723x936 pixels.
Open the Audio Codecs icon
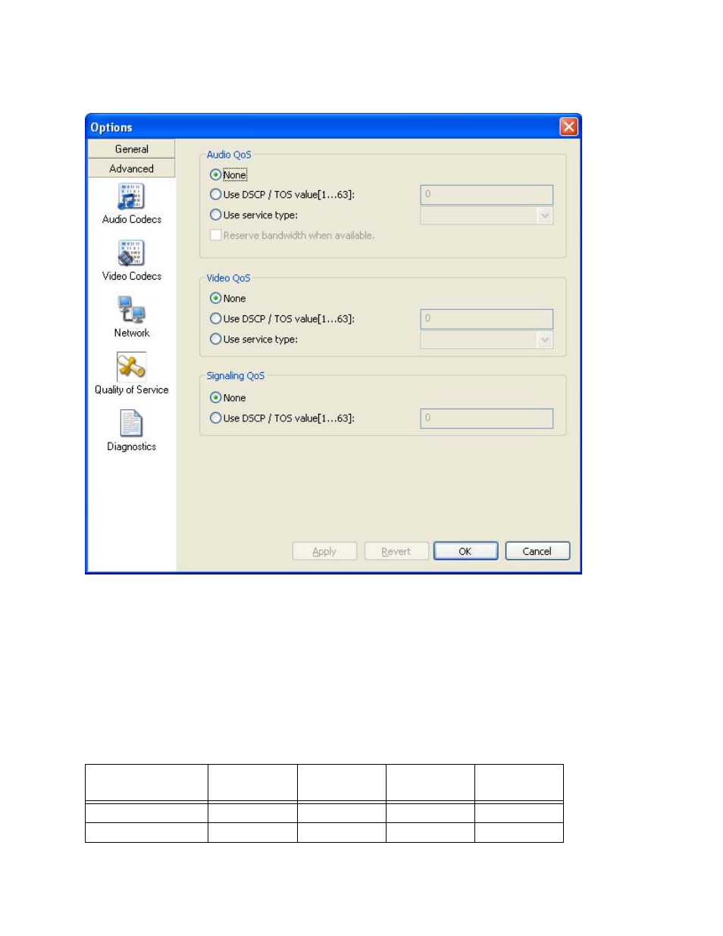tap(131, 197)
